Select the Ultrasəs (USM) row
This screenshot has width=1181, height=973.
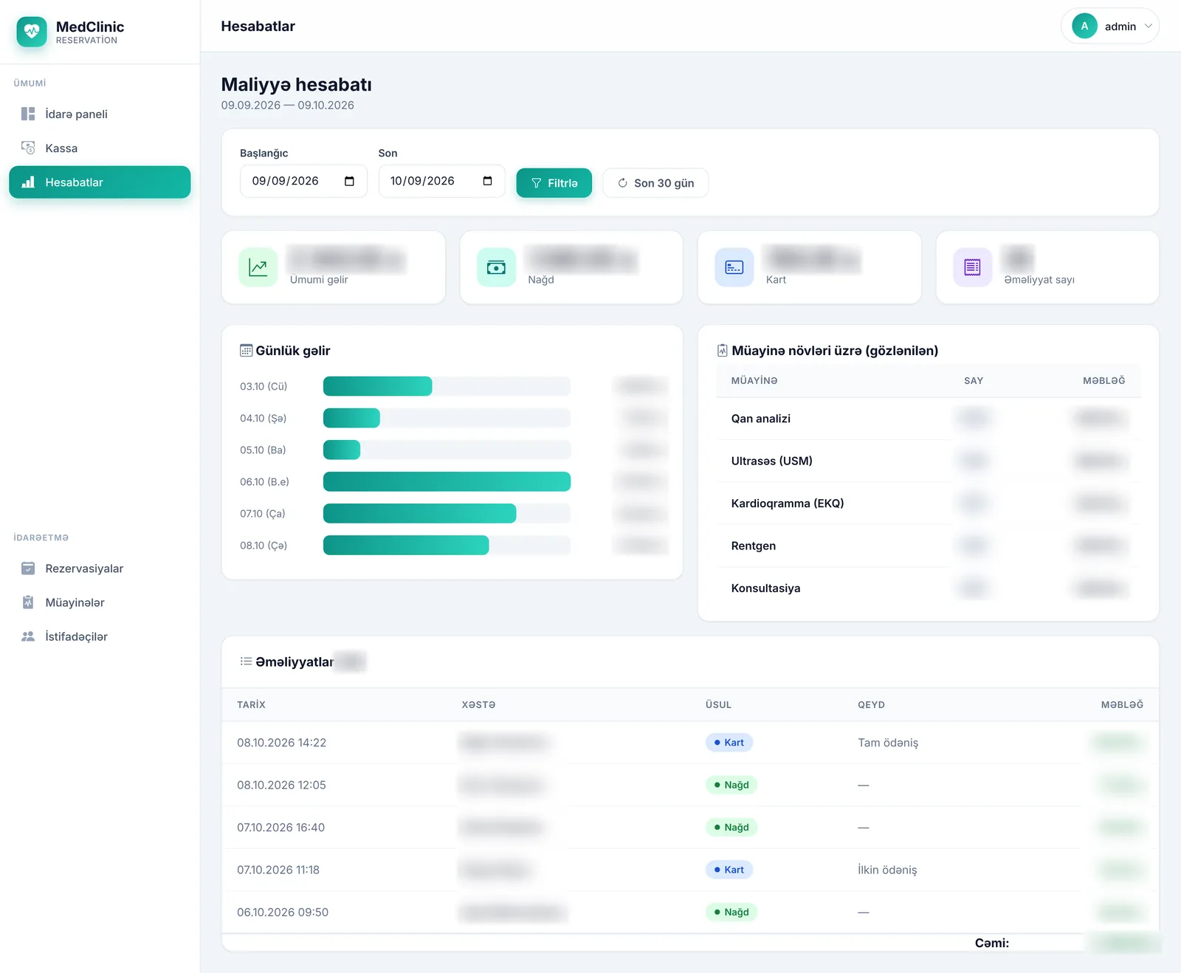click(929, 461)
